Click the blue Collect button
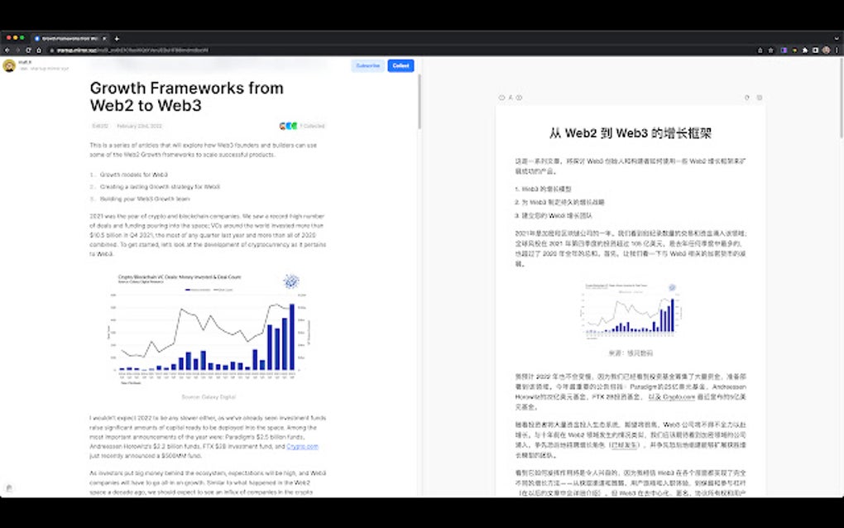 point(400,65)
